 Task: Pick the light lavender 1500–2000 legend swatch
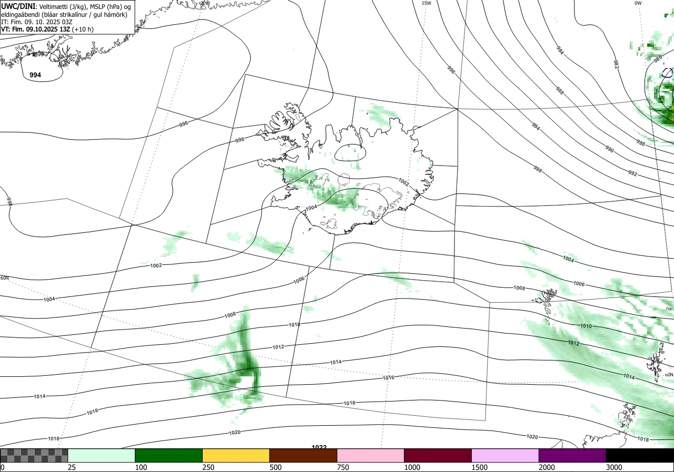[506, 455]
